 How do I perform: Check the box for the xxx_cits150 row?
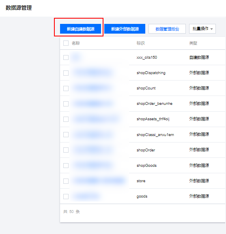(66, 57)
